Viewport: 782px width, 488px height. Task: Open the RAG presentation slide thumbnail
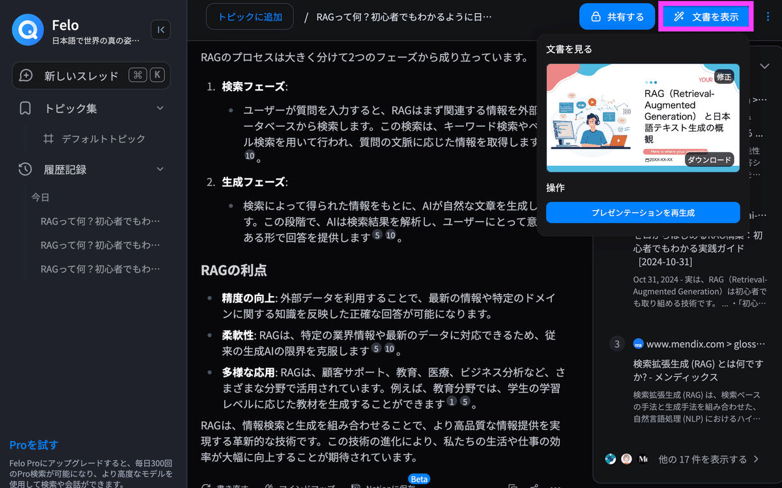coord(643,118)
